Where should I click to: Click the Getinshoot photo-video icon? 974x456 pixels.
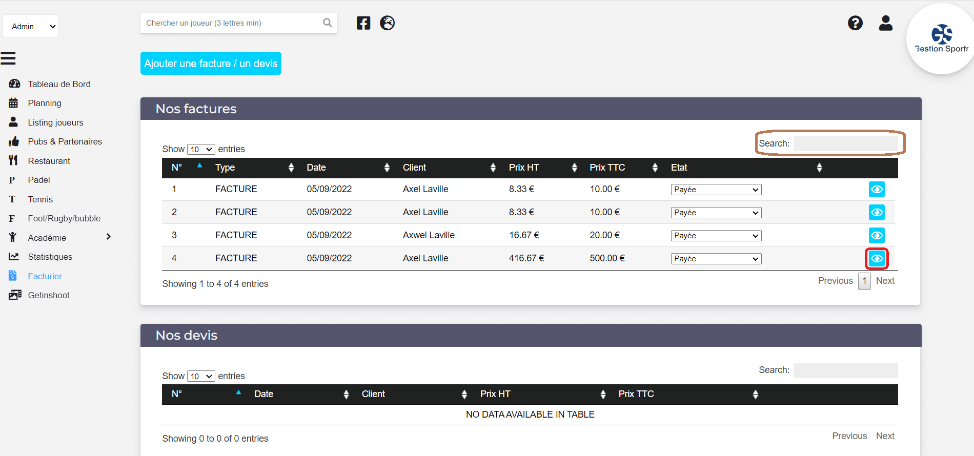(15, 295)
